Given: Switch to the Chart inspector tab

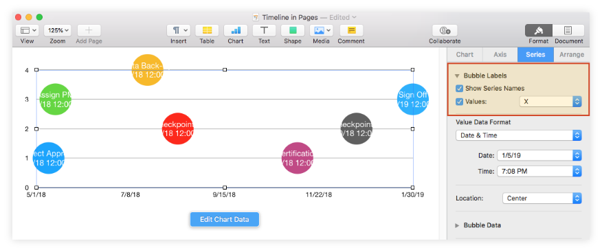Looking at the screenshot, I should 465,54.
